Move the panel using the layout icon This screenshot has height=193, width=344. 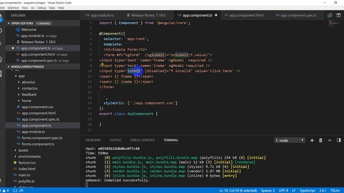[x=339, y=140]
